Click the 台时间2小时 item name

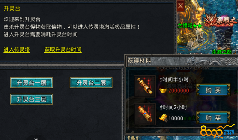pos(173,108)
